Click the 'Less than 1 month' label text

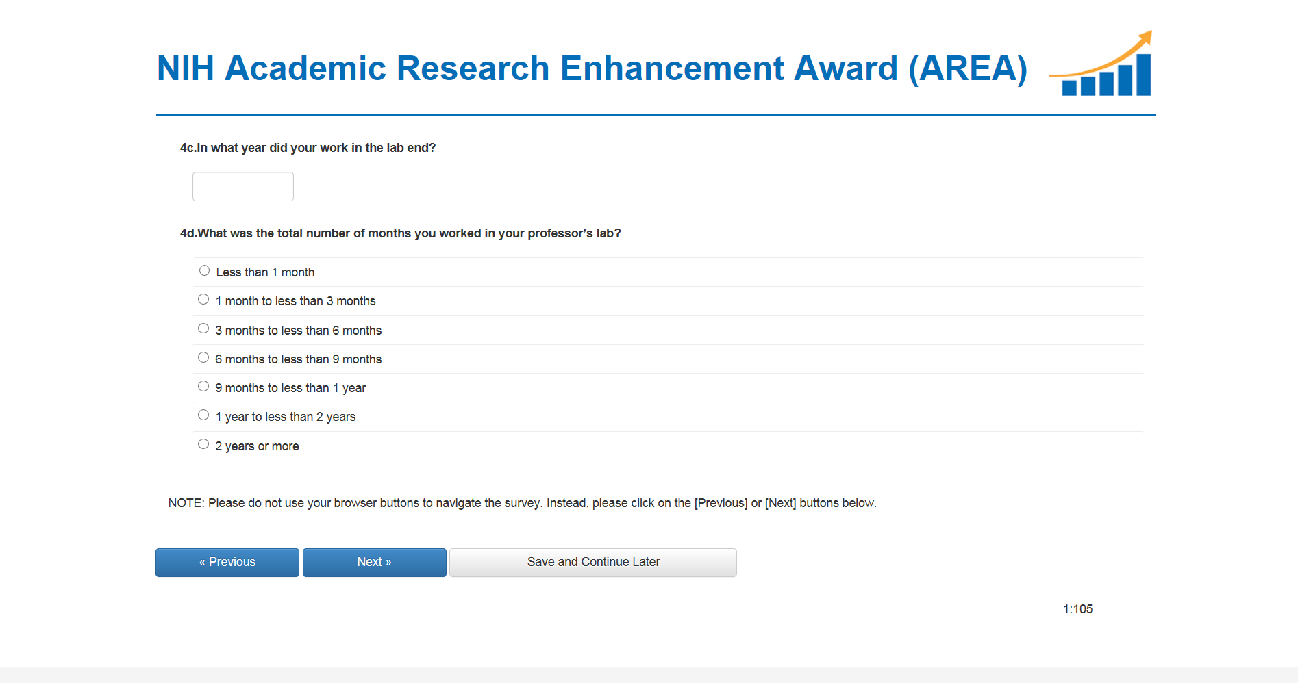click(x=265, y=272)
